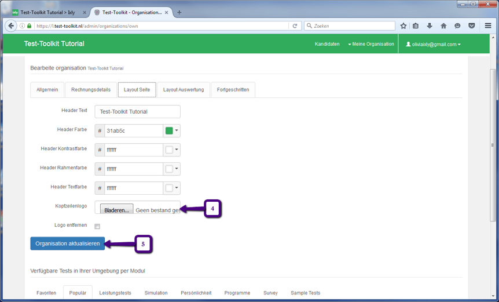Open the Firefox hamburger menu
This screenshot has height=302, width=499.
488,26
